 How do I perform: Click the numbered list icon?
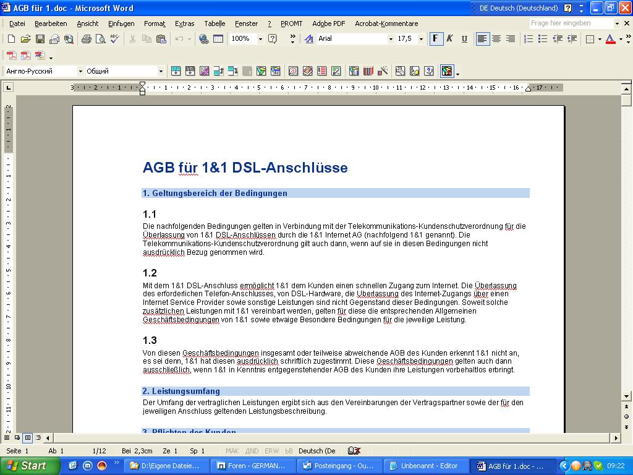coord(529,39)
